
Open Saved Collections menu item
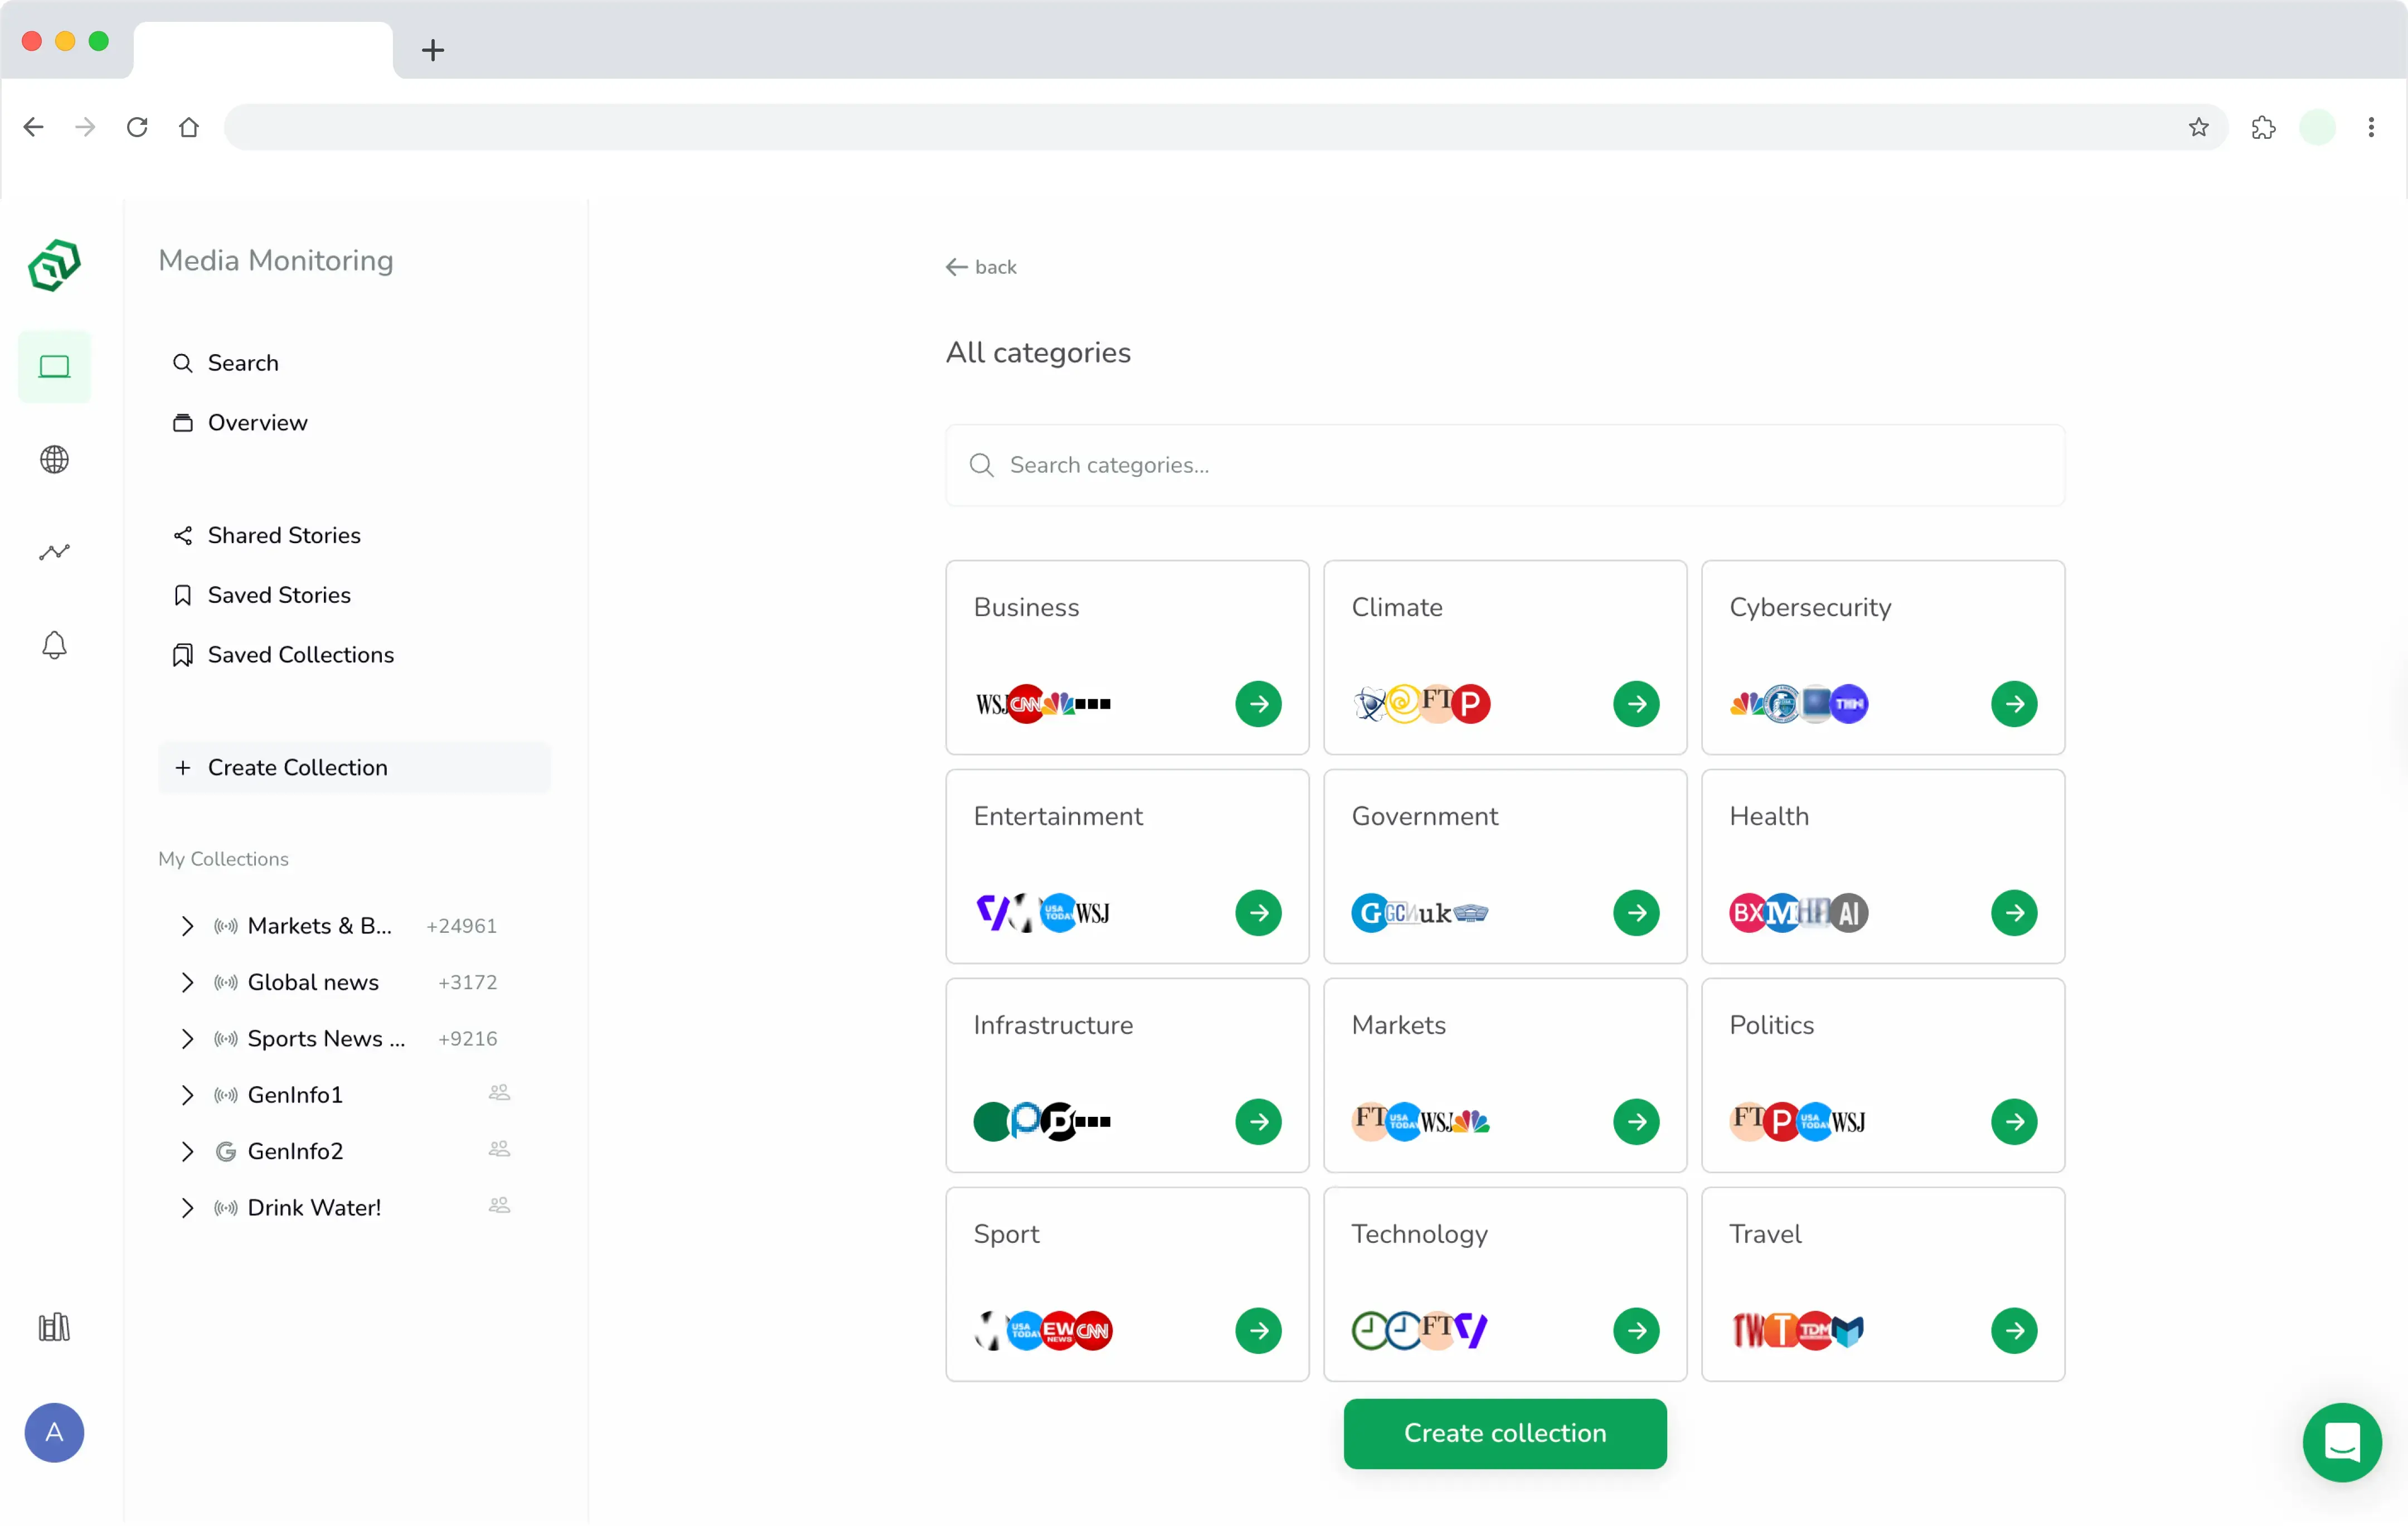283,655
